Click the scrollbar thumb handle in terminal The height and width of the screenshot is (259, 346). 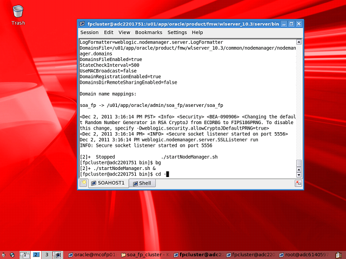click(299, 163)
